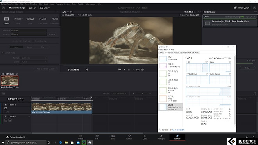Jump to last frame in viewer
This screenshot has height=145, width=258.
point(138,70)
